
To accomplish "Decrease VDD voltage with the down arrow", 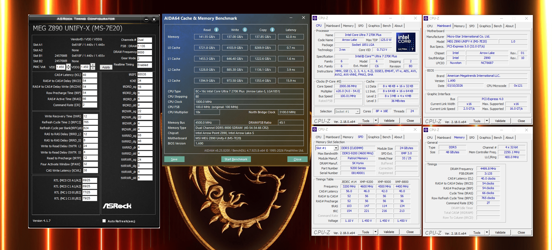I will (69, 69).
